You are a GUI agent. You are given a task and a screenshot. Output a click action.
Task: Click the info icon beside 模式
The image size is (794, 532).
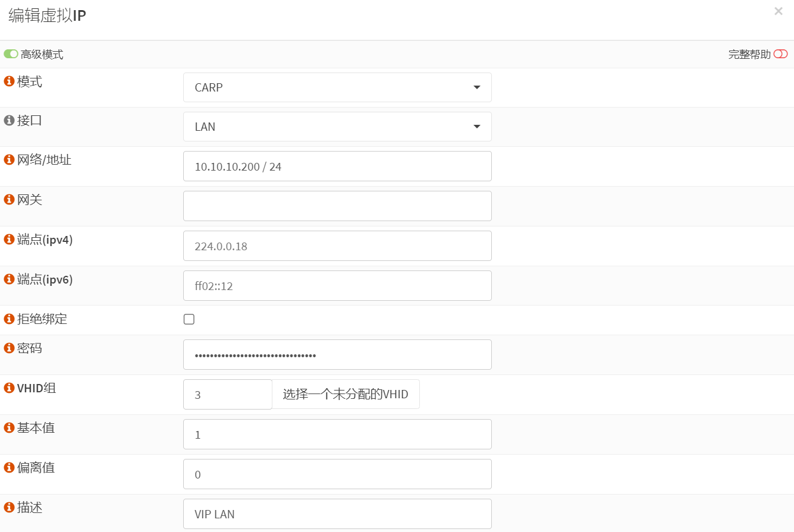click(9, 81)
